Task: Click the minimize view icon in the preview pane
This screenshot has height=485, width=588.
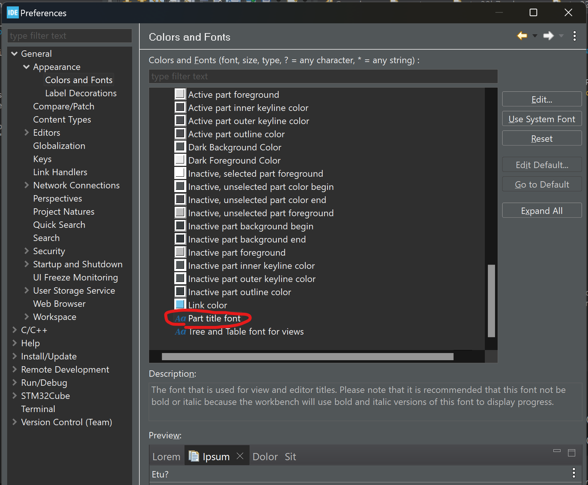Action: point(557,450)
